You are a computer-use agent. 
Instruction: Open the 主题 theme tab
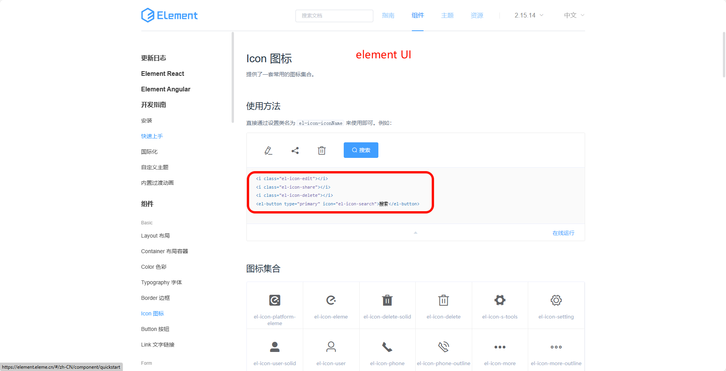coord(447,15)
